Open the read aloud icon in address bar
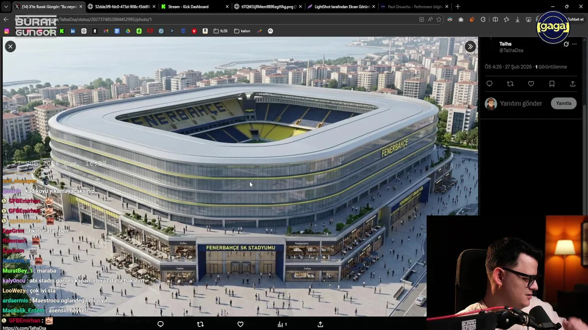 (x=430, y=19)
